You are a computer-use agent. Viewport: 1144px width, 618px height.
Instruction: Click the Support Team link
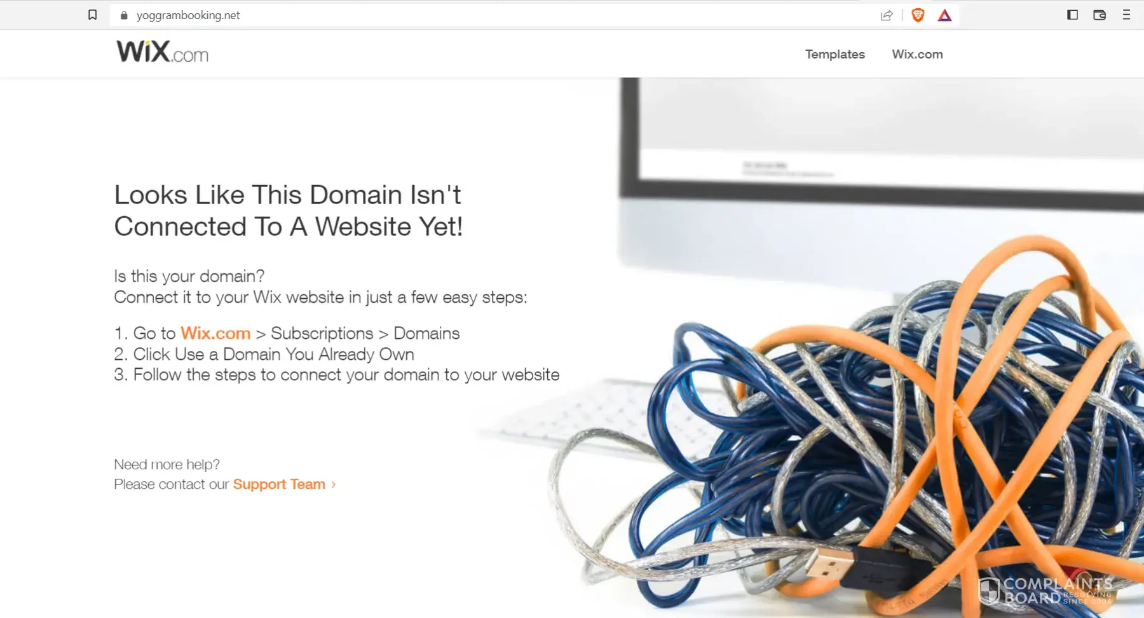pos(279,484)
